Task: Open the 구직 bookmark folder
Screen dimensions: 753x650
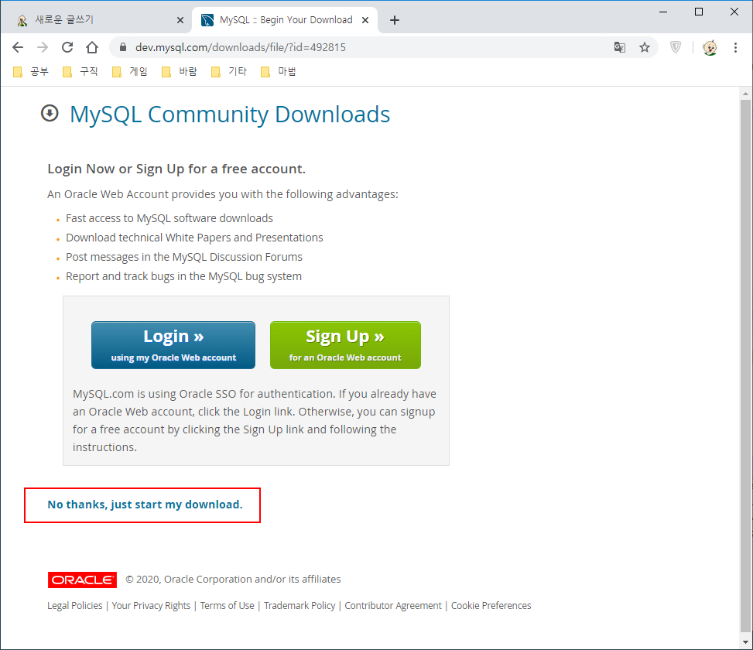Action: point(80,71)
